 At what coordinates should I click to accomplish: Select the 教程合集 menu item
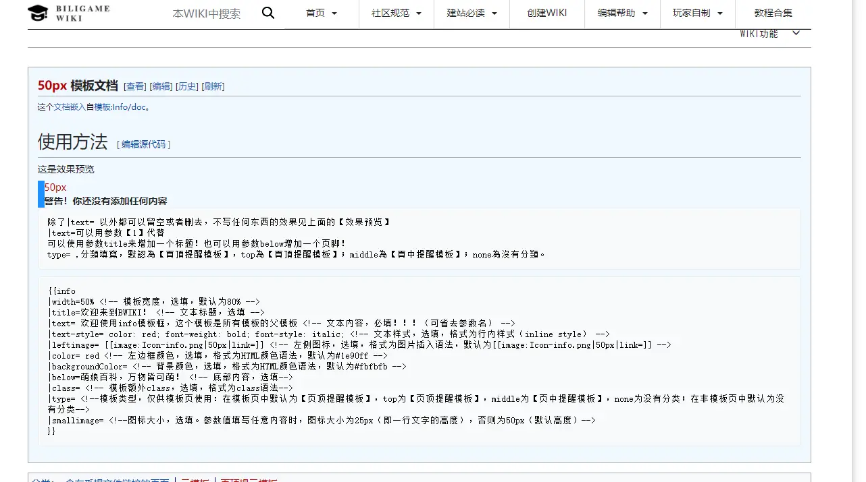coord(773,13)
